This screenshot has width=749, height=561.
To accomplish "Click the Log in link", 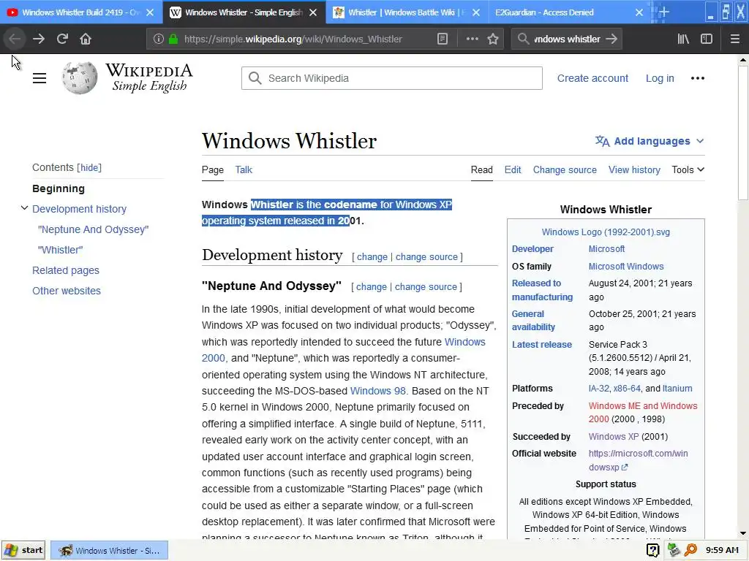I will 660,78.
